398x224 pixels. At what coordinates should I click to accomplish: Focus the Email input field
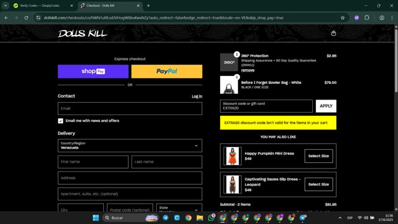pyautogui.click(x=130, y=108)
